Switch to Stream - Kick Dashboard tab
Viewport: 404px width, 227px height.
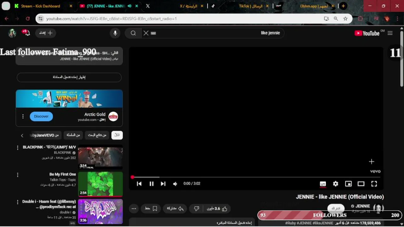41,6
